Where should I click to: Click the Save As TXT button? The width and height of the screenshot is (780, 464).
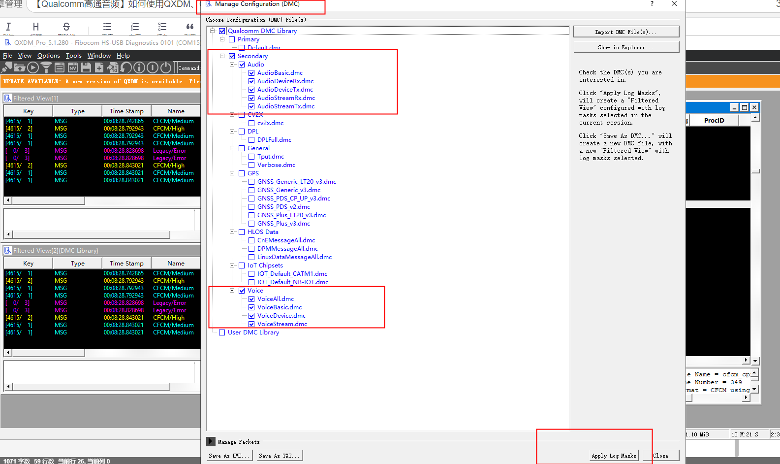tap(279, 456)
